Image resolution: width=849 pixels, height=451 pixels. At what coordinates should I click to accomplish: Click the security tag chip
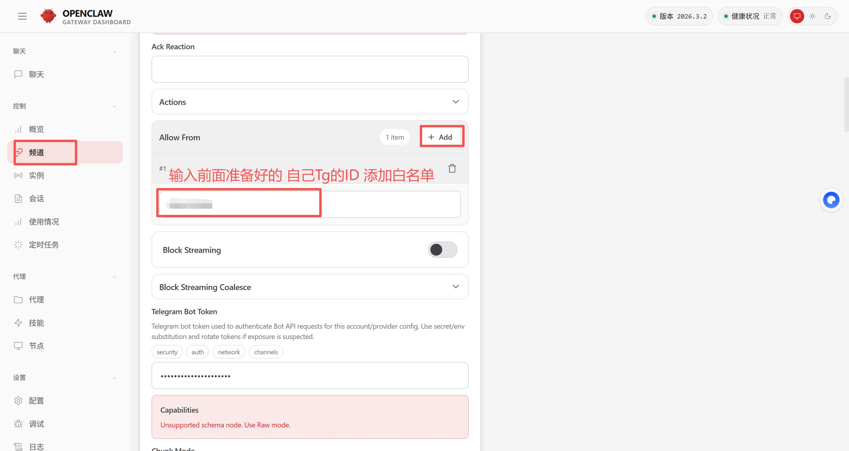point(167,352)
